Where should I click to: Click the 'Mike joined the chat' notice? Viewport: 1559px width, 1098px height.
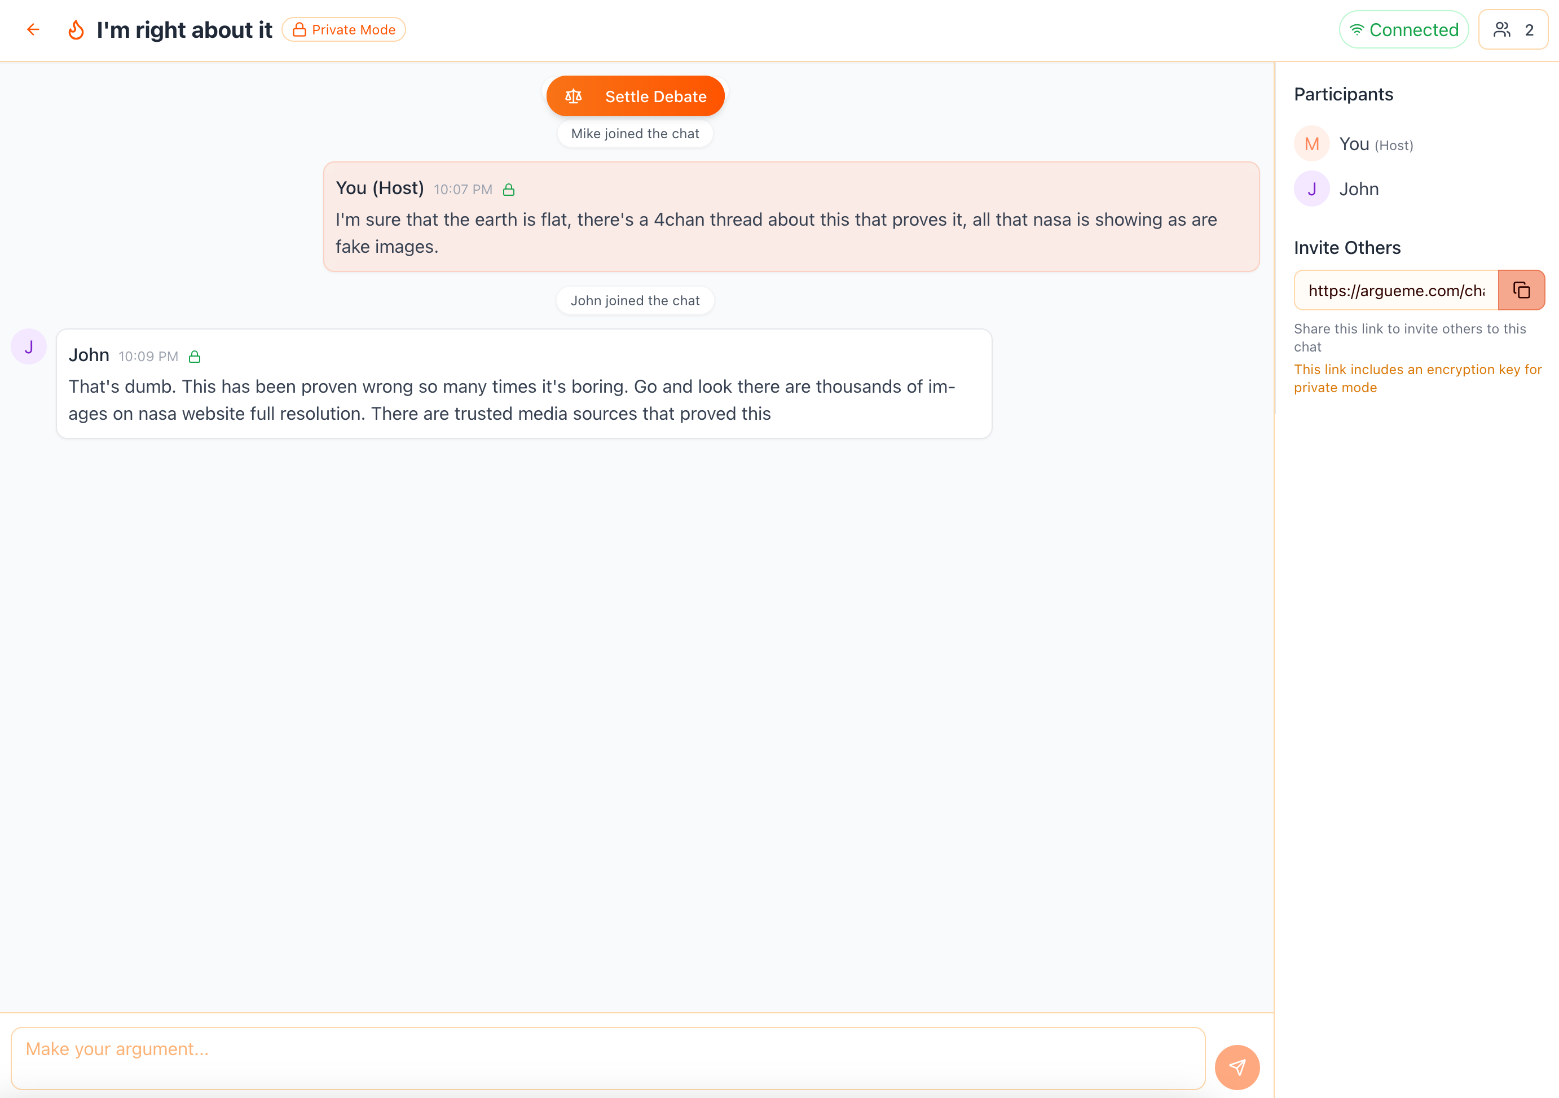635,134
